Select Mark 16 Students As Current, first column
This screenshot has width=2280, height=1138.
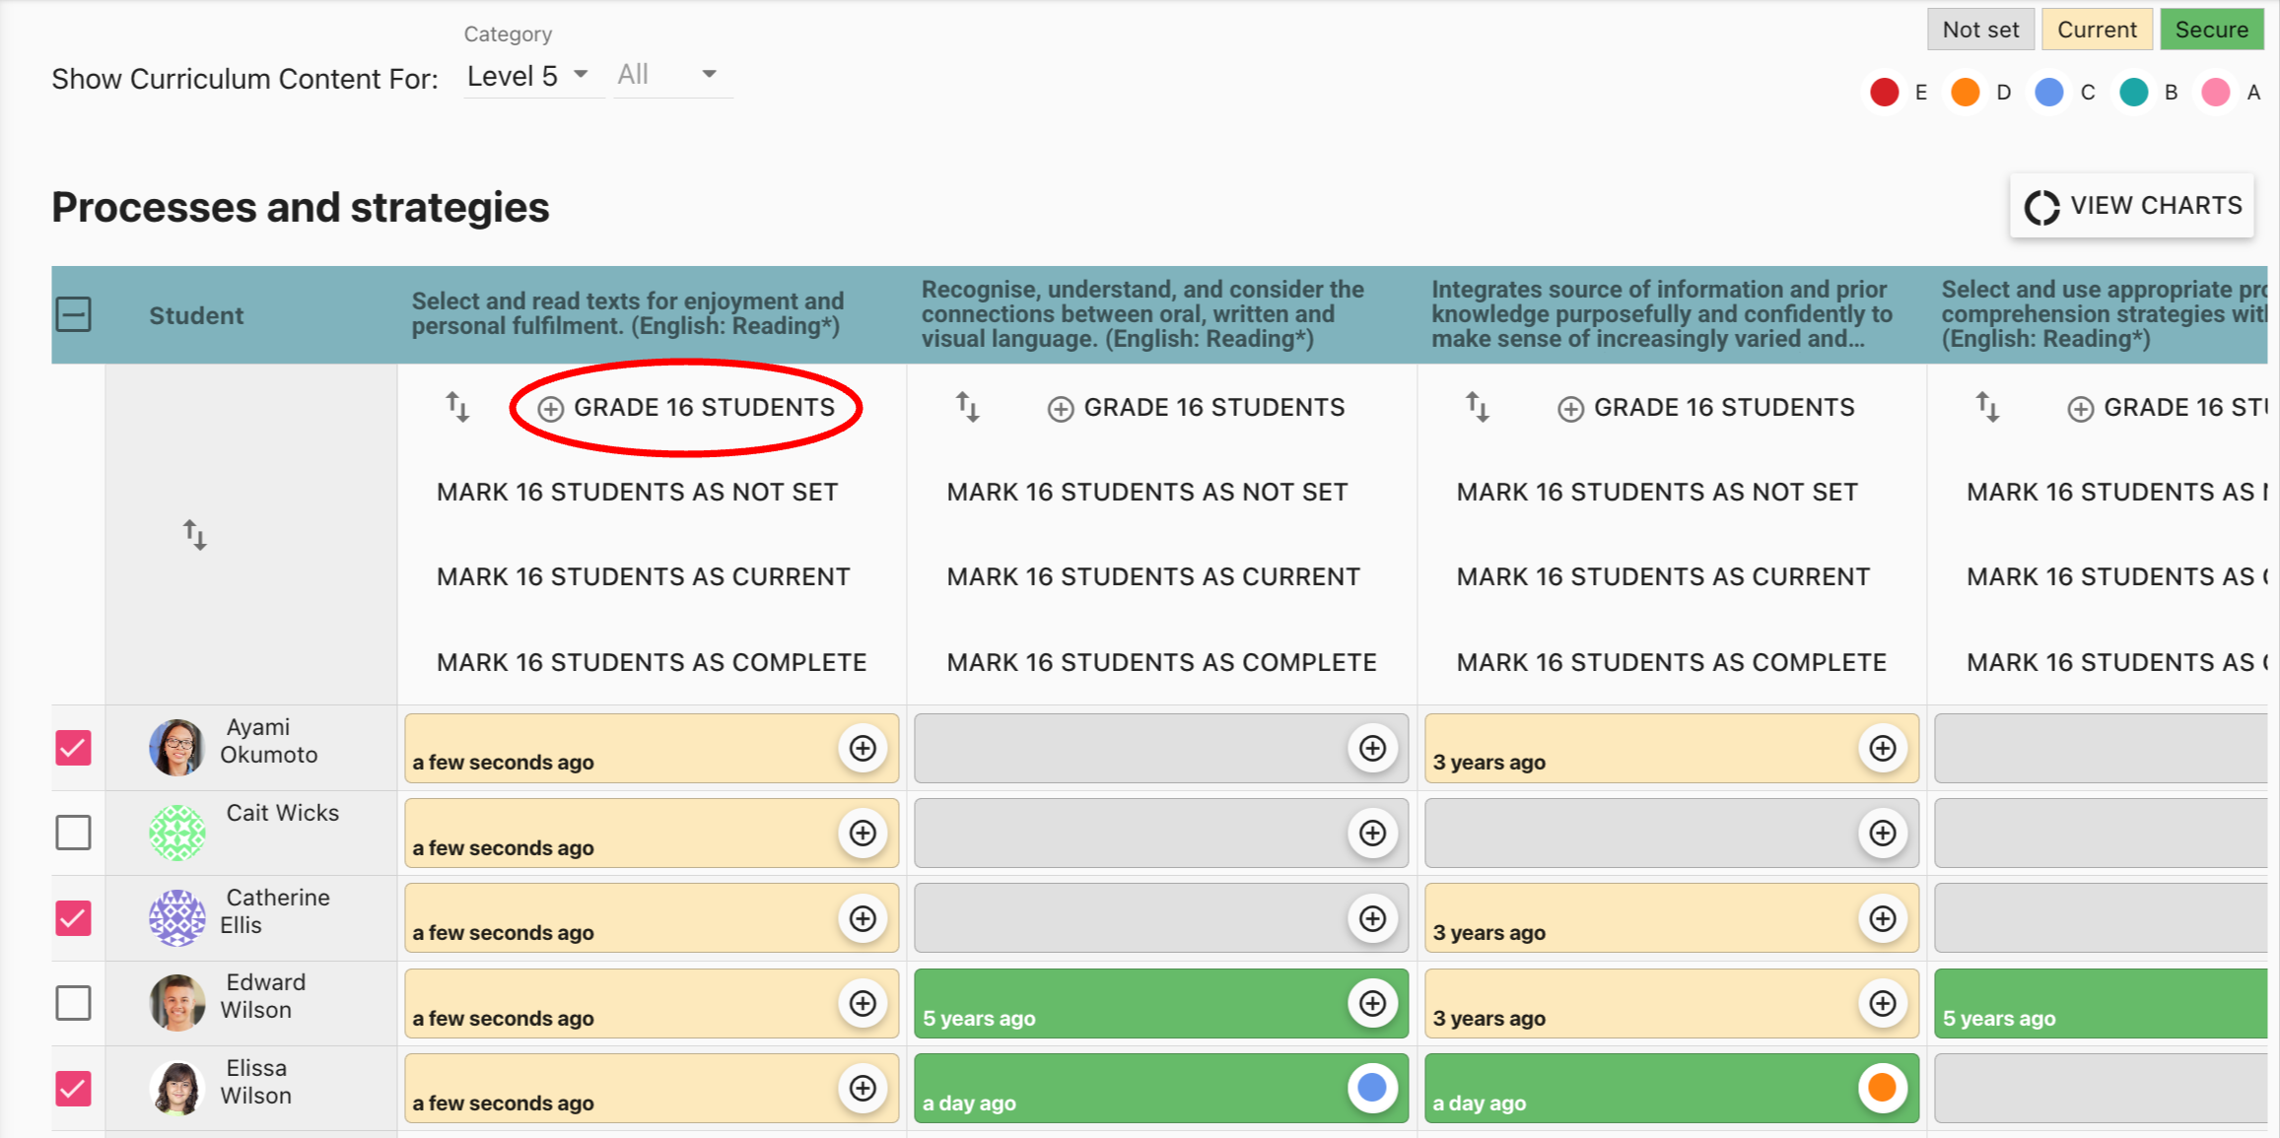coord(643,576)
